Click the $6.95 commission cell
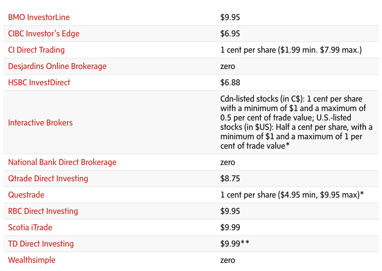This screenshot has width=382, height=271. [x=230, y=34]
